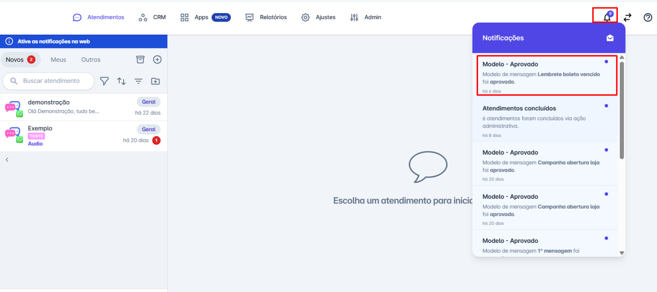657x292 pixels.
Task: Click the switch arrows icon in header
Action: 627,17
